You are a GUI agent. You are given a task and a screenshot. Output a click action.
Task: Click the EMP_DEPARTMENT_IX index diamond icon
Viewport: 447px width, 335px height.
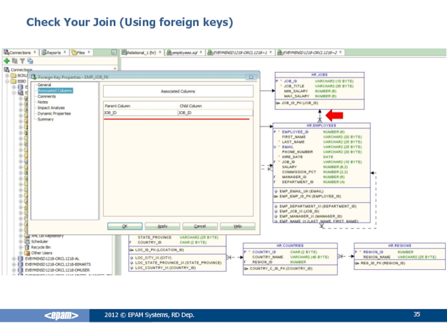(x=275, y=206)
